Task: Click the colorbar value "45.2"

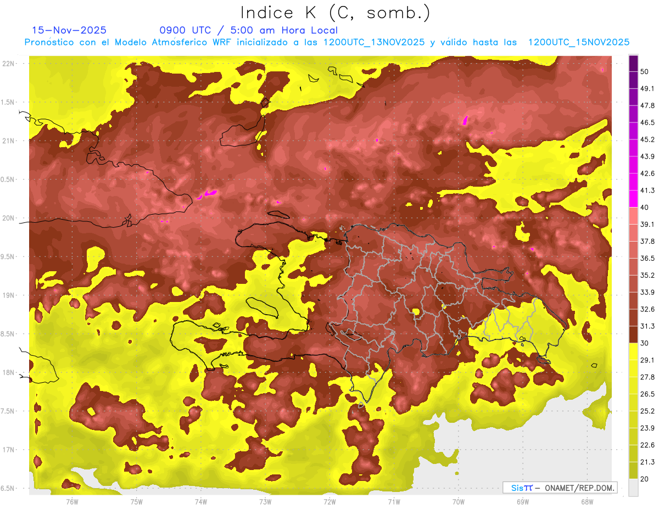Action: pos(647,139)
